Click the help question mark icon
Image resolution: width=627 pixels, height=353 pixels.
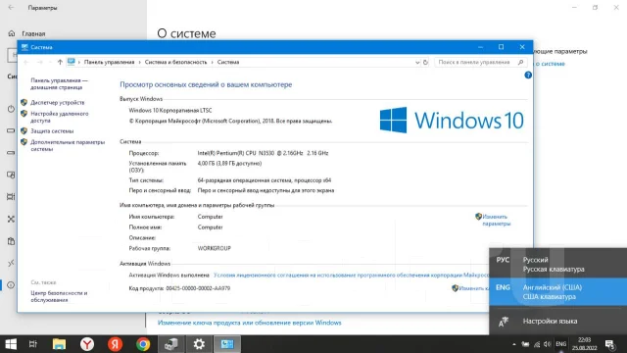[528, 75]
